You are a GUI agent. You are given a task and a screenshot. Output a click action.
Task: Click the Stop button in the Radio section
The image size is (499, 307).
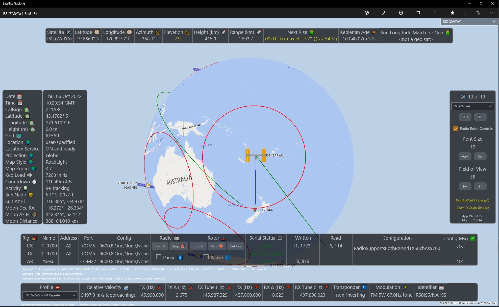178,246
